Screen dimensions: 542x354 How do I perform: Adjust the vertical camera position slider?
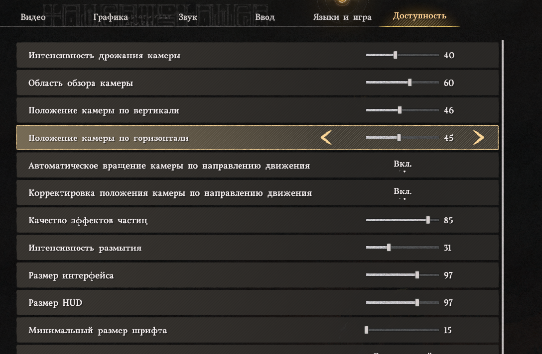click(x=401, y=110)
